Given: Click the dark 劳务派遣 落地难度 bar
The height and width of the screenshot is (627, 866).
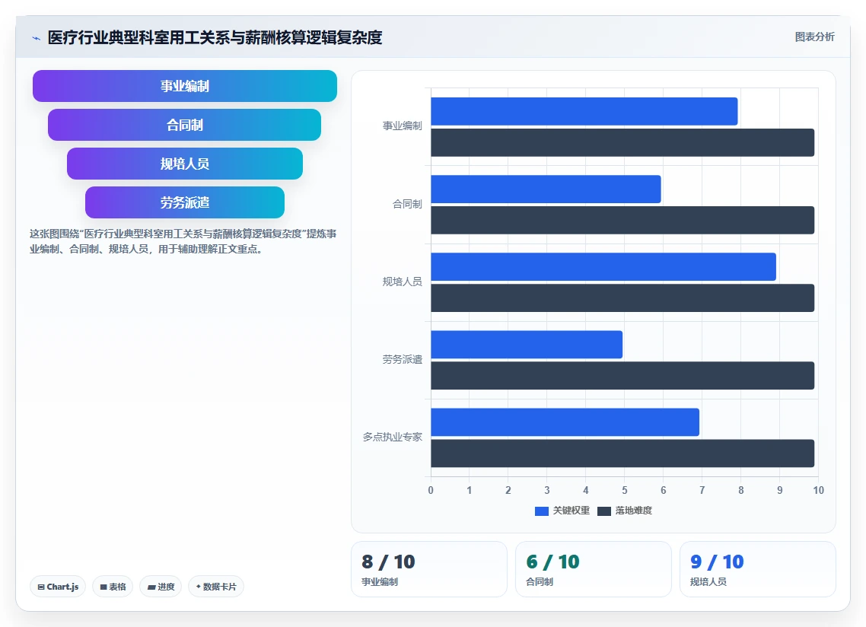Looking at the screenshot, I should 622,376.
